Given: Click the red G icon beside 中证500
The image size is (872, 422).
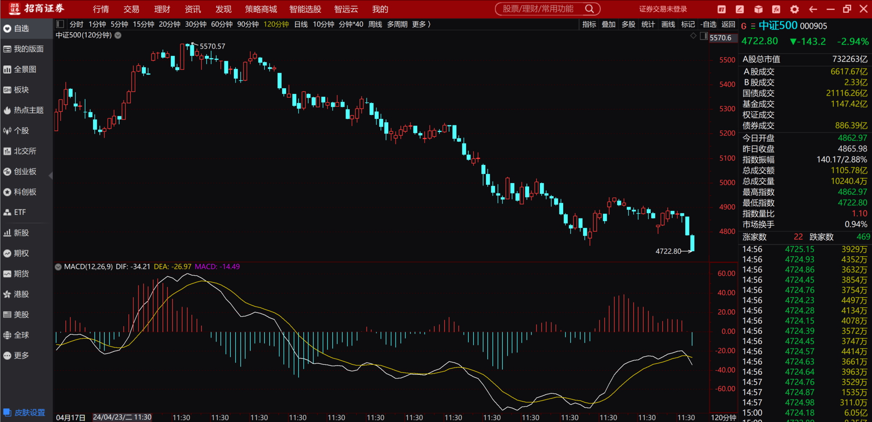Looking at the screenshot, I should 744,26.
